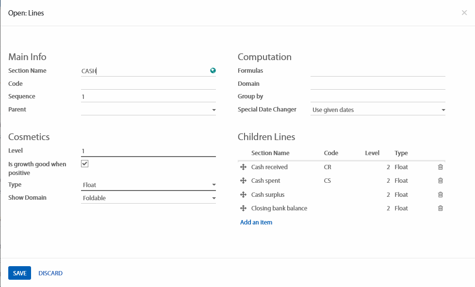Expand the Type dropdown showing Float

tap(148, 185)
